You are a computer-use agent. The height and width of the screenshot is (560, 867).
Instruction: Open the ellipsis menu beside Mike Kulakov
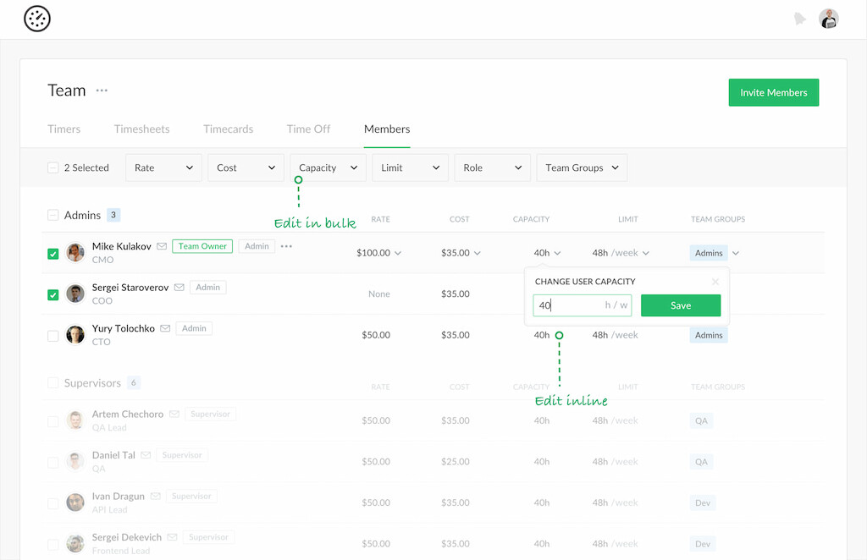(x=287, y=246)
